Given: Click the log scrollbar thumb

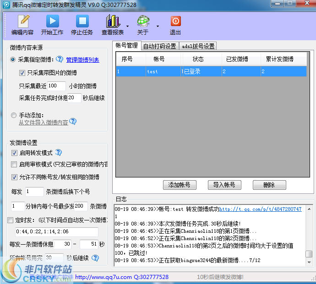Looking at the screenshot, I should 309,254.
